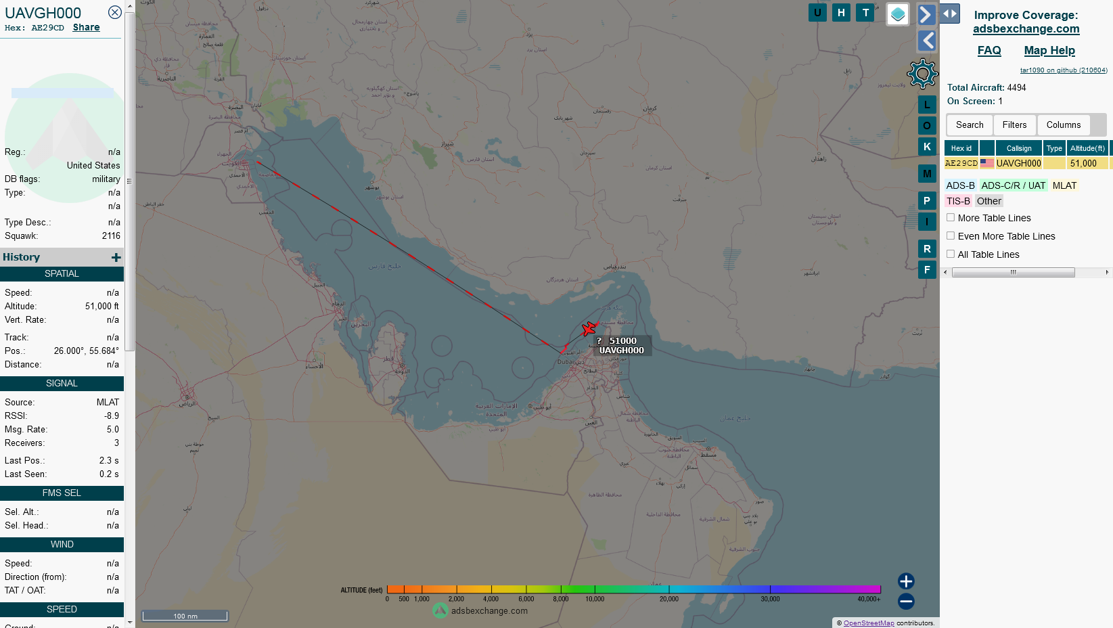
Task: Click the TIS-B legend label
Action: click(x=958, y=201)
